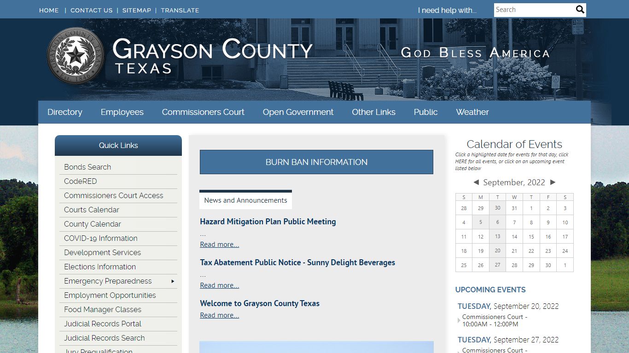Click the Calendar of Events title
Viewport: 629px width, 353px height.
tap(514, 144)
